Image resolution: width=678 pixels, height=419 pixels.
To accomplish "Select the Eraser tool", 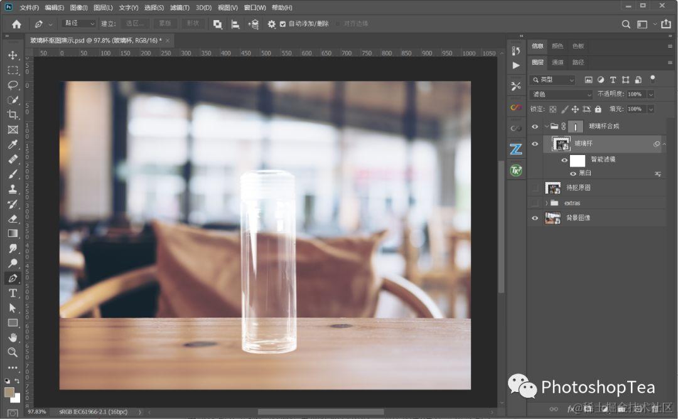I will [x=13, y=218].
